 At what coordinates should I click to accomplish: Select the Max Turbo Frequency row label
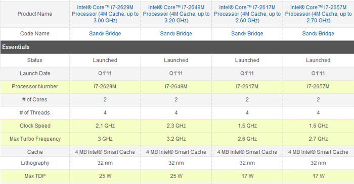[x=35, y=139]
